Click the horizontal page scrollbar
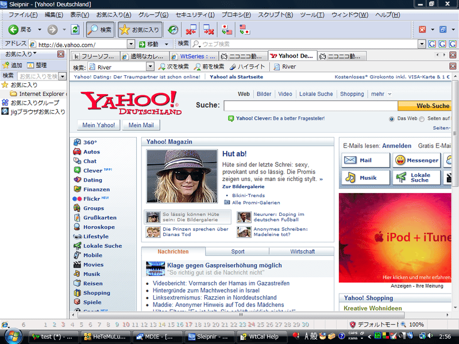This screenshot has width=459, height=344. click(241, 315)
